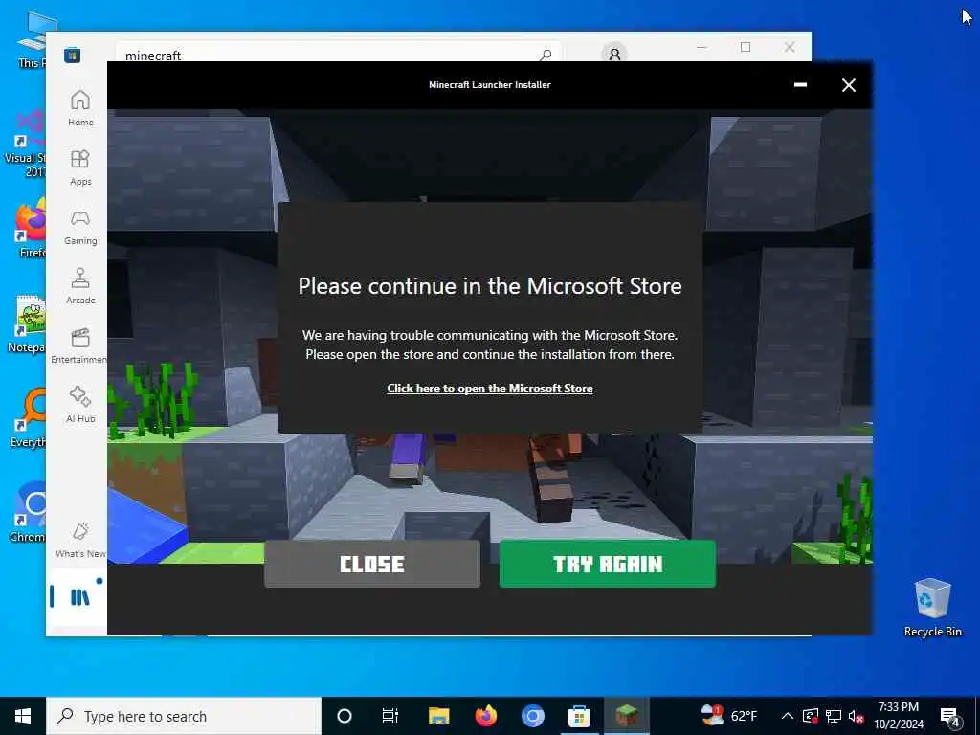Image resolution: width=980 pixels, height=735 pixels.
Task: Select the Everything desktop shortcut
Action: point(29,419)
